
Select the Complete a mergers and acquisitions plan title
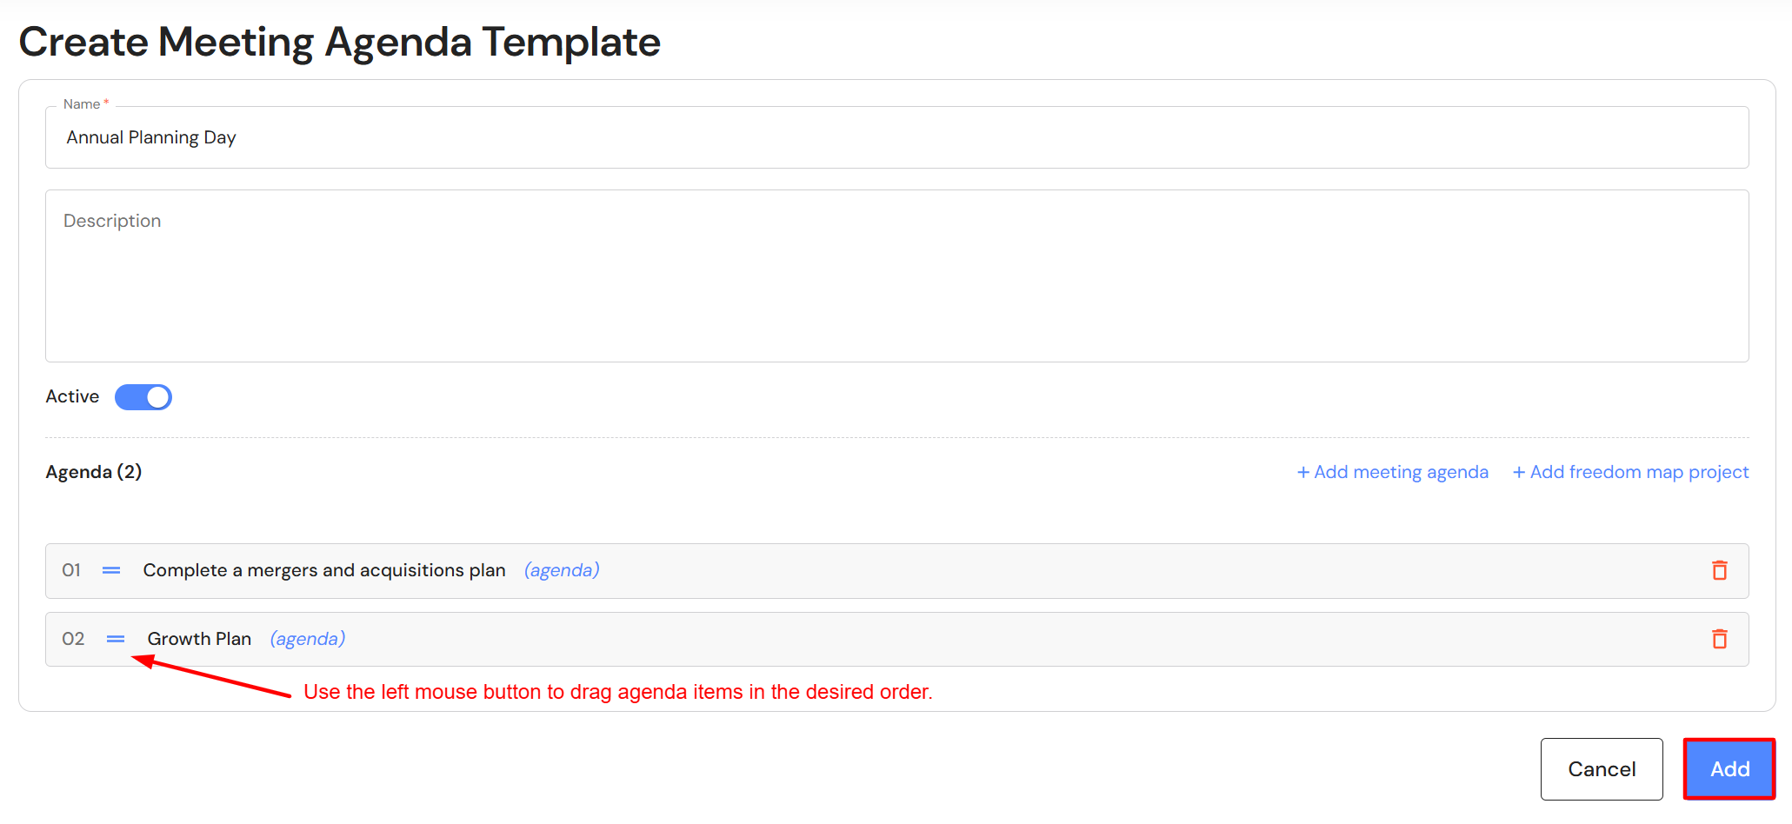click(324, 570)
